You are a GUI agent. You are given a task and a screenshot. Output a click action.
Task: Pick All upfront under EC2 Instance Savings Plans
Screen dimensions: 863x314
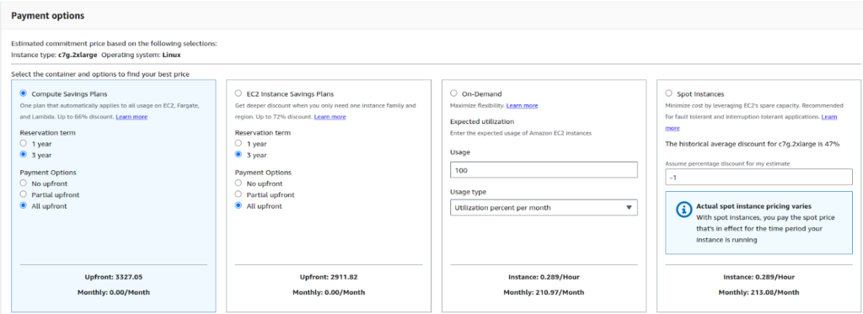(239, 205)
